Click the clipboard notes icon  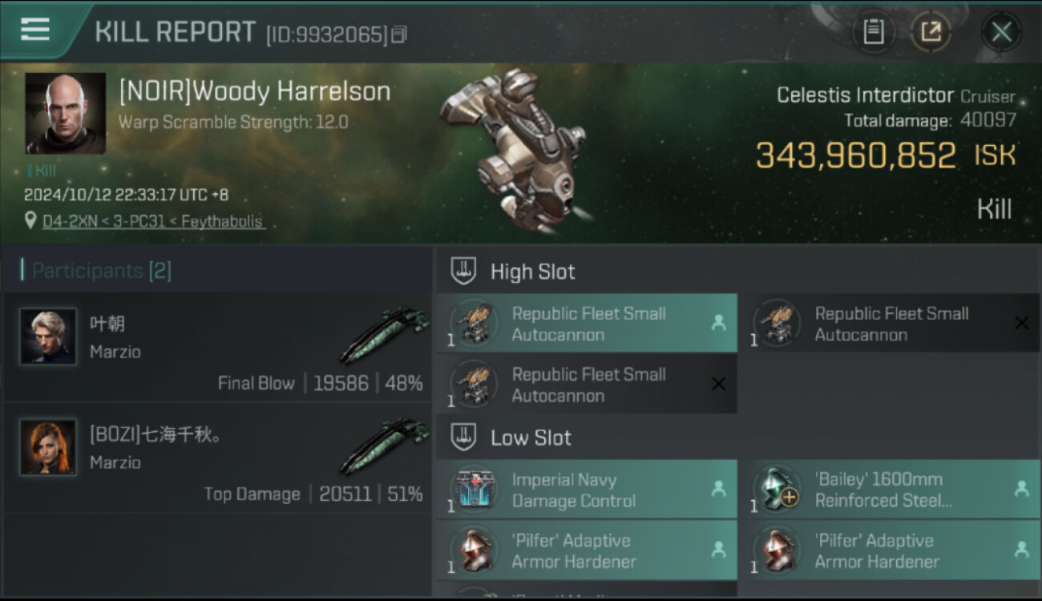pos(873,32)
